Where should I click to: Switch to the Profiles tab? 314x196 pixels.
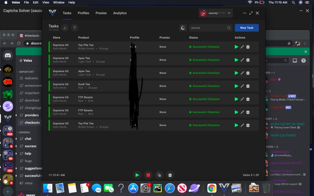(83, 13)
